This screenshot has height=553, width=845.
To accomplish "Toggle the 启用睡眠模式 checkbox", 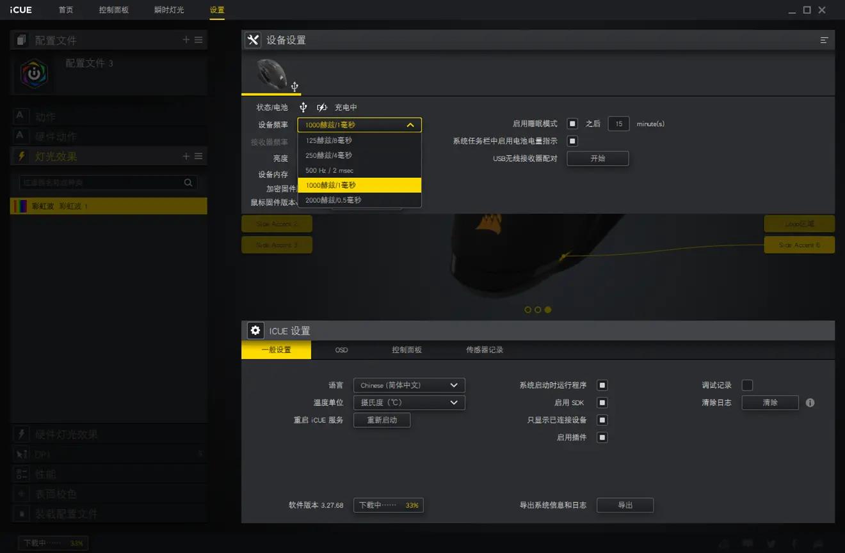I will tap(572, 123).
